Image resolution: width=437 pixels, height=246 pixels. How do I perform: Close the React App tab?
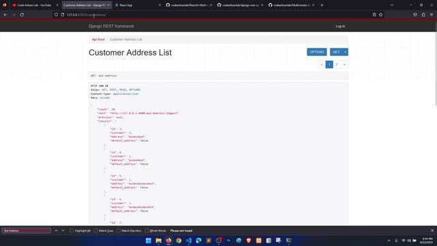tap(159, 5)
